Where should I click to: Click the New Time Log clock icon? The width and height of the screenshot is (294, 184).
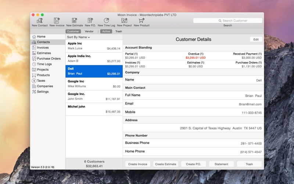click(106, 21)
